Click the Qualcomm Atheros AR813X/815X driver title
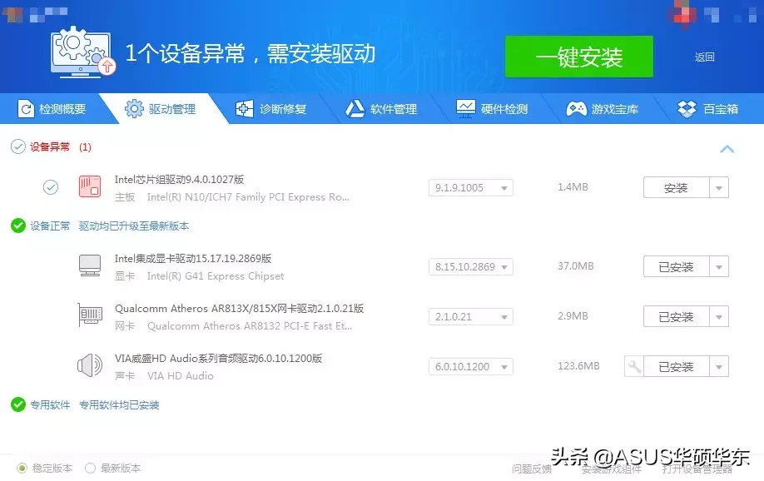Viewport: 764px width, 481px height. coord(239,308)
